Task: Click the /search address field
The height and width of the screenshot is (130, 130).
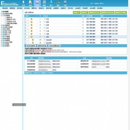Action: (x=98, y=67)
